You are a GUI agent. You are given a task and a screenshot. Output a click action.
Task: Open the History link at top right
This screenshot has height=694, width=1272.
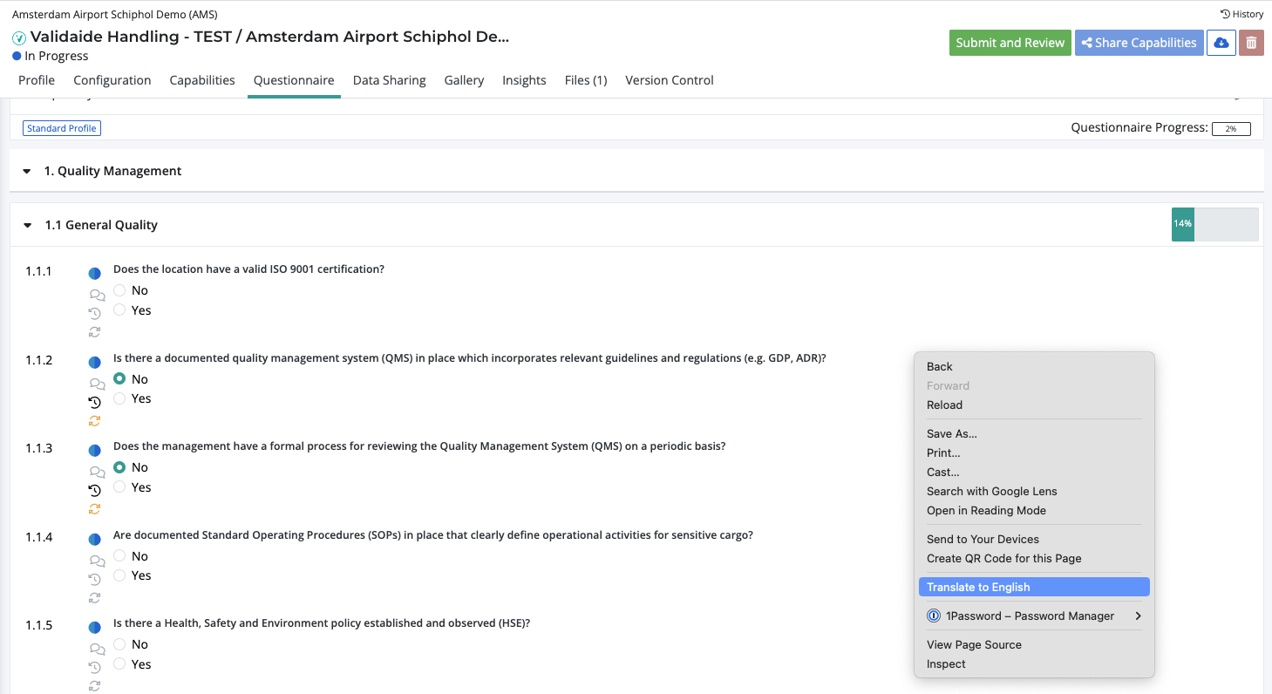tap(1242, 14)
